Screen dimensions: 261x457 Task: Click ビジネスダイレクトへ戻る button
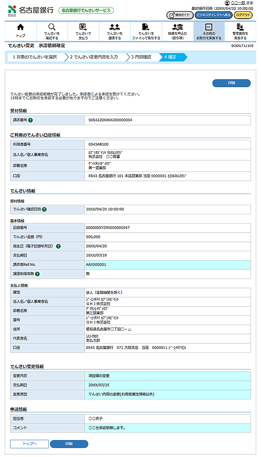213,15
